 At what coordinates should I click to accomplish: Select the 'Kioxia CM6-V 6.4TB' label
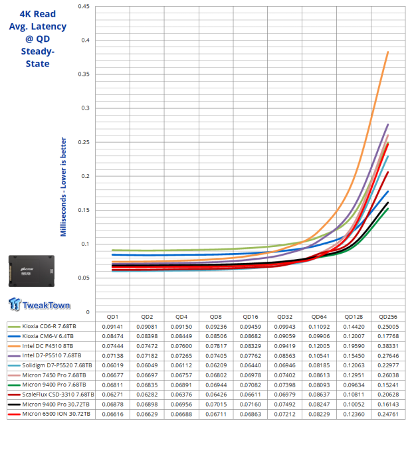coord(48,336)
